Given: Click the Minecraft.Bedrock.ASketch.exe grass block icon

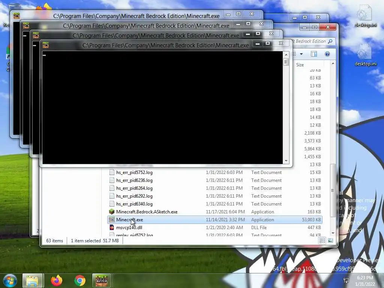Looking at the screenshot, I should (112, 211).
